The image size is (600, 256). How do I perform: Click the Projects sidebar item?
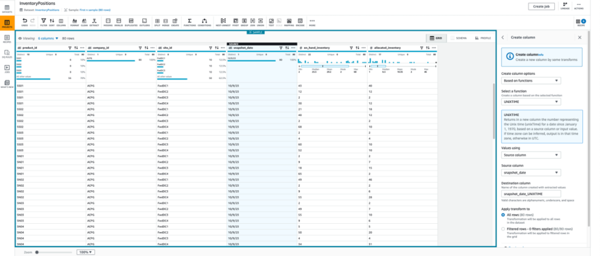(x=7, y=23)
